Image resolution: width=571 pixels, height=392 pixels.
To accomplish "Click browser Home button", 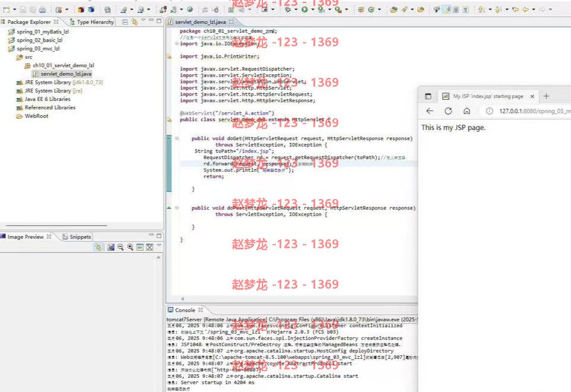I will point(467,111).
